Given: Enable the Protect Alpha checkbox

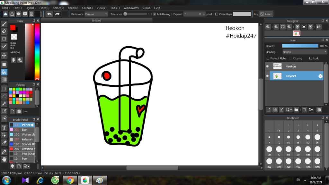Looking at the screenshot, I should (x=268, y=58).
